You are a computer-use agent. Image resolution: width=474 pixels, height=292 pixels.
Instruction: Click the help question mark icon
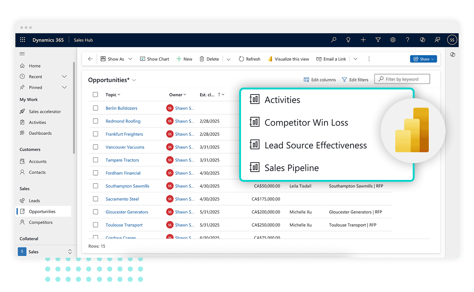coord(408,40)
